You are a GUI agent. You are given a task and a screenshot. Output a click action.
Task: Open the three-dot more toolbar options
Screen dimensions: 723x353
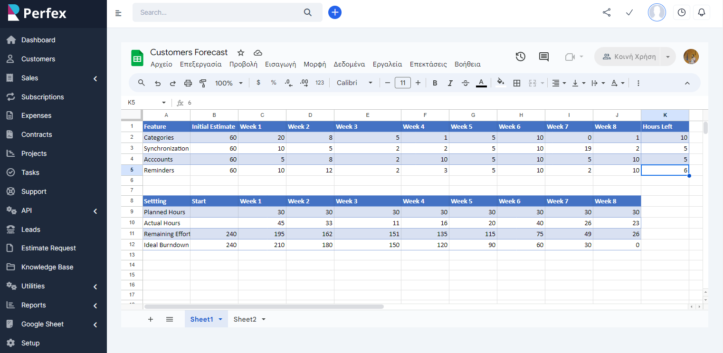pyautogui.click(x=638, y=83)
